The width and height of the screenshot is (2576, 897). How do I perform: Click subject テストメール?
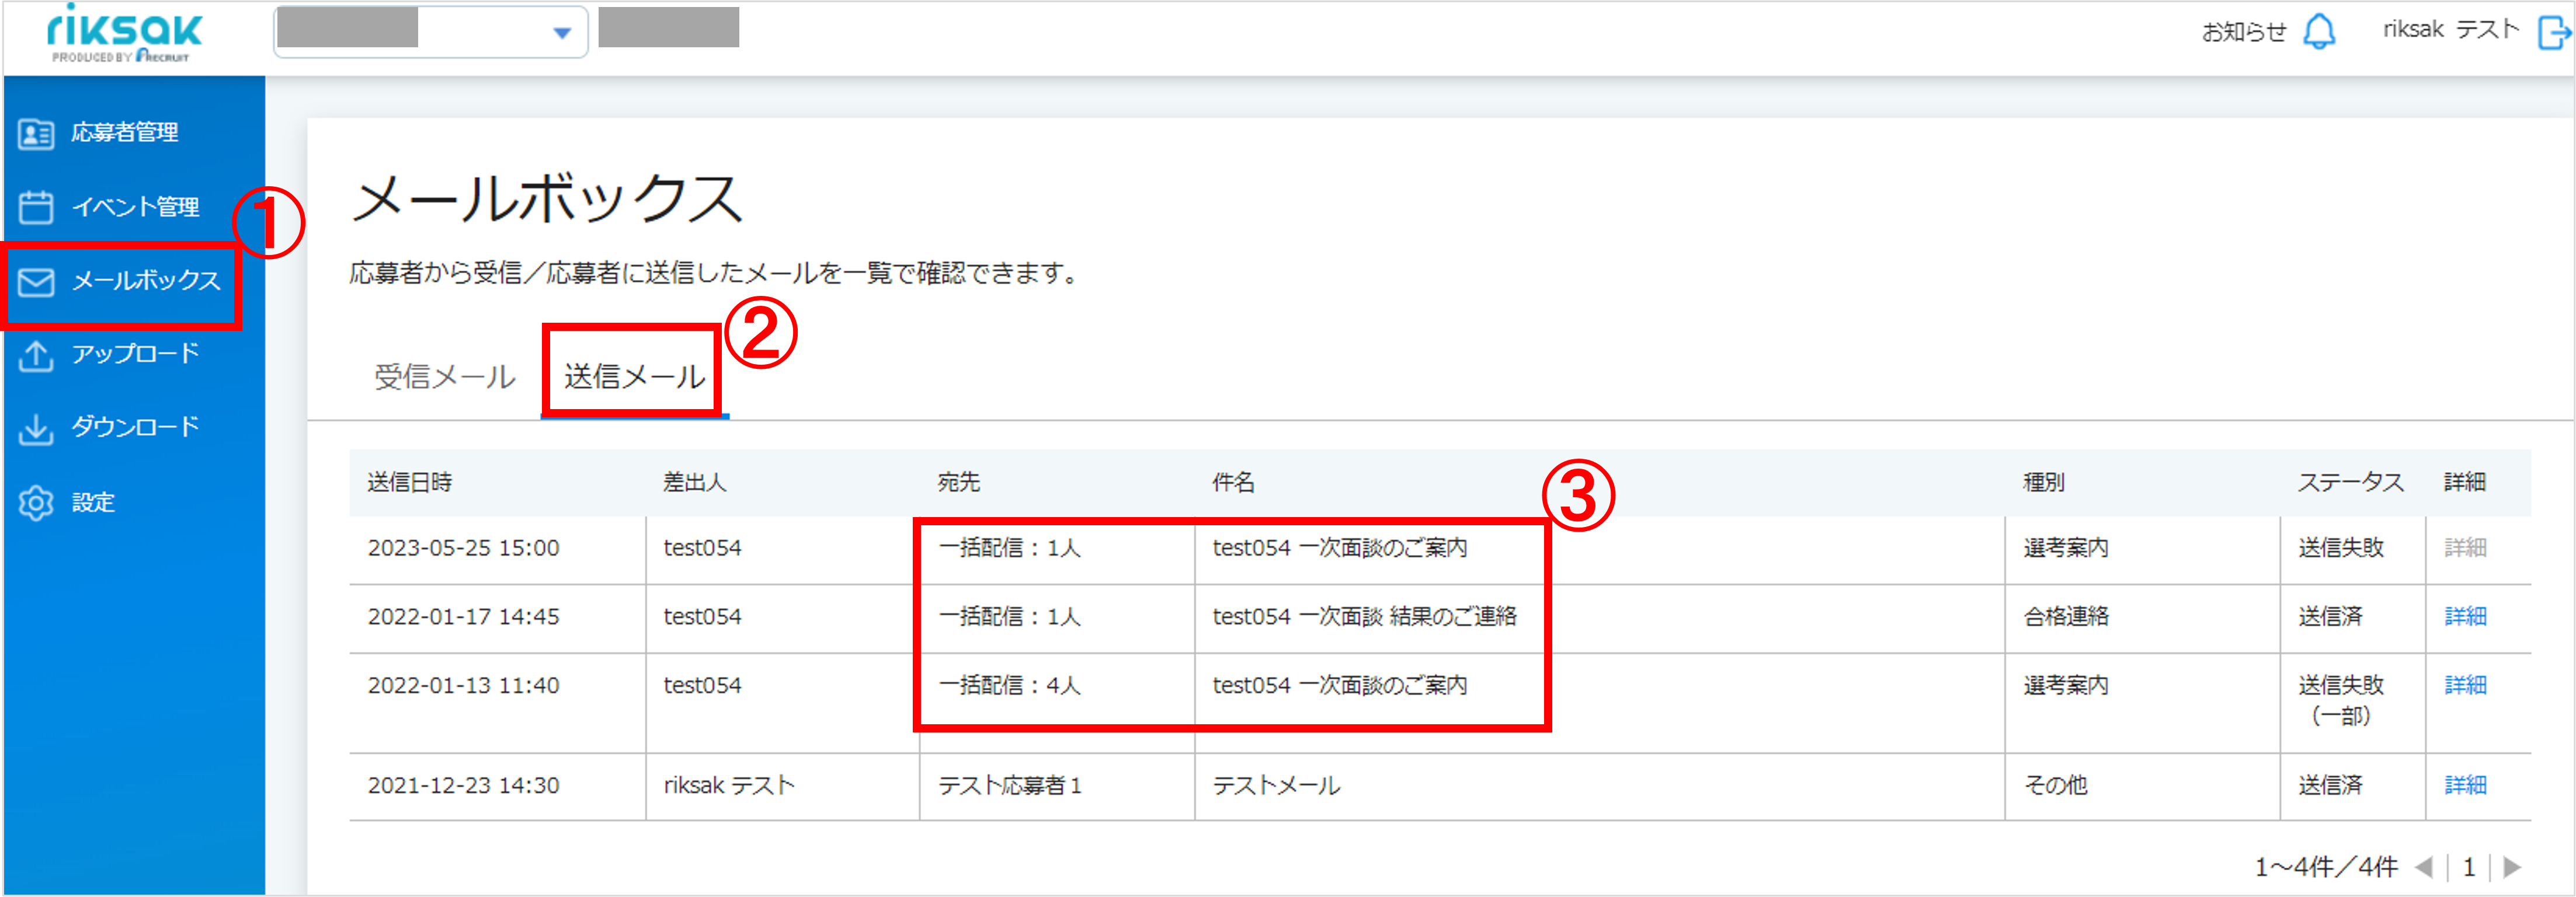[1276, 785]
